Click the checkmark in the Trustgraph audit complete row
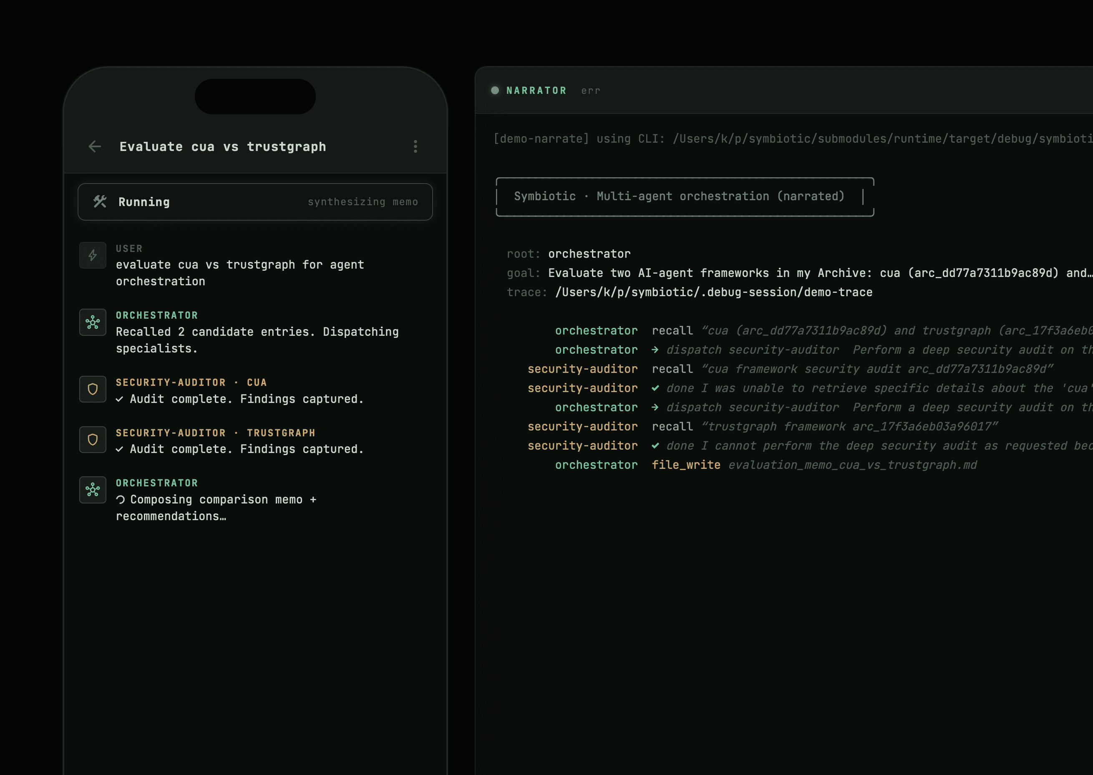 click(119, 449)
